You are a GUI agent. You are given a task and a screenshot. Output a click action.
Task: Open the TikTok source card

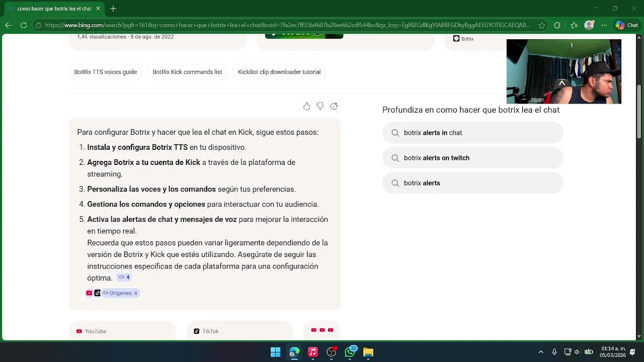point(239,330)
